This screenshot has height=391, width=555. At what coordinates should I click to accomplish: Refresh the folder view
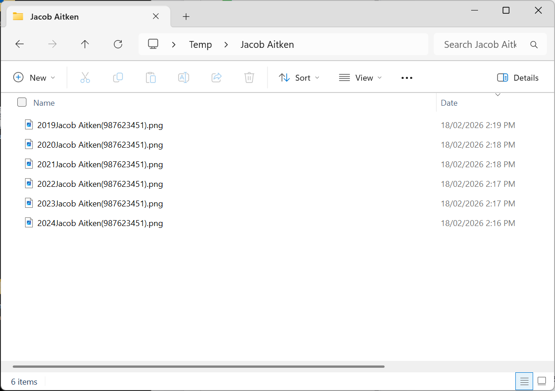pyautogui.click(x=118, y=44)
